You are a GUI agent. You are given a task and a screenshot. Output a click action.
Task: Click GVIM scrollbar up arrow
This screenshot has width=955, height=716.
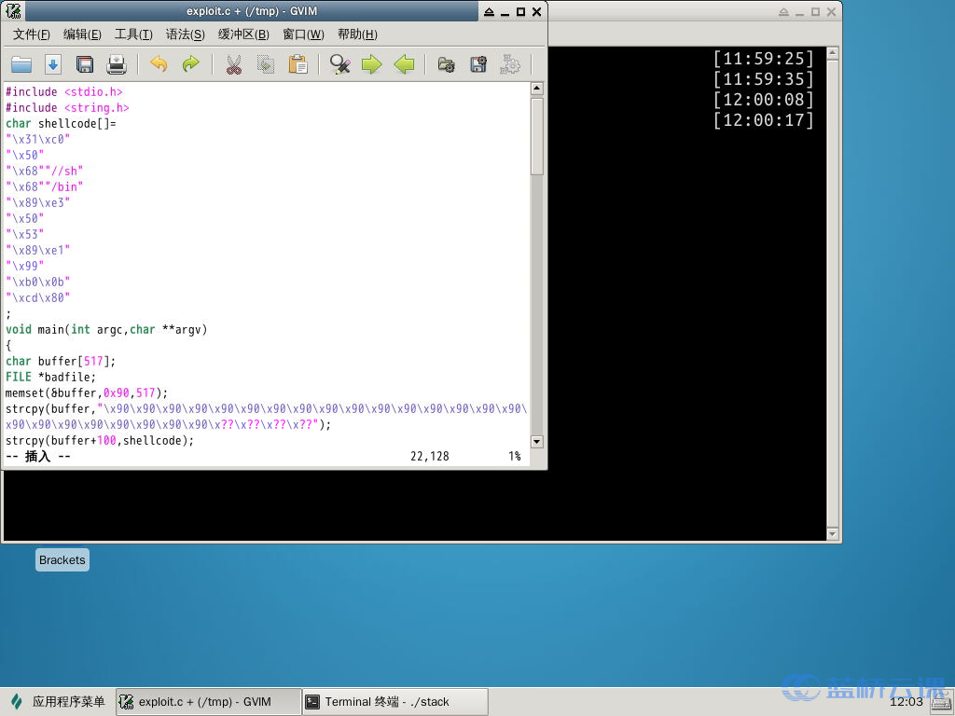536,89
